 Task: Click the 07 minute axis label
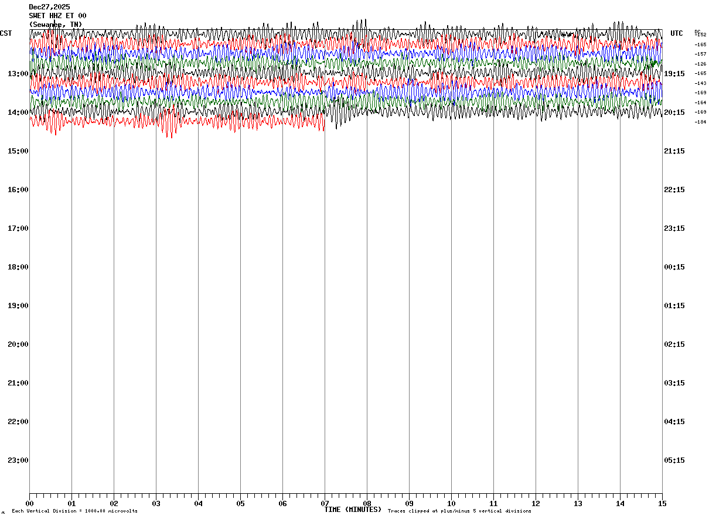(x=325, y=504)
